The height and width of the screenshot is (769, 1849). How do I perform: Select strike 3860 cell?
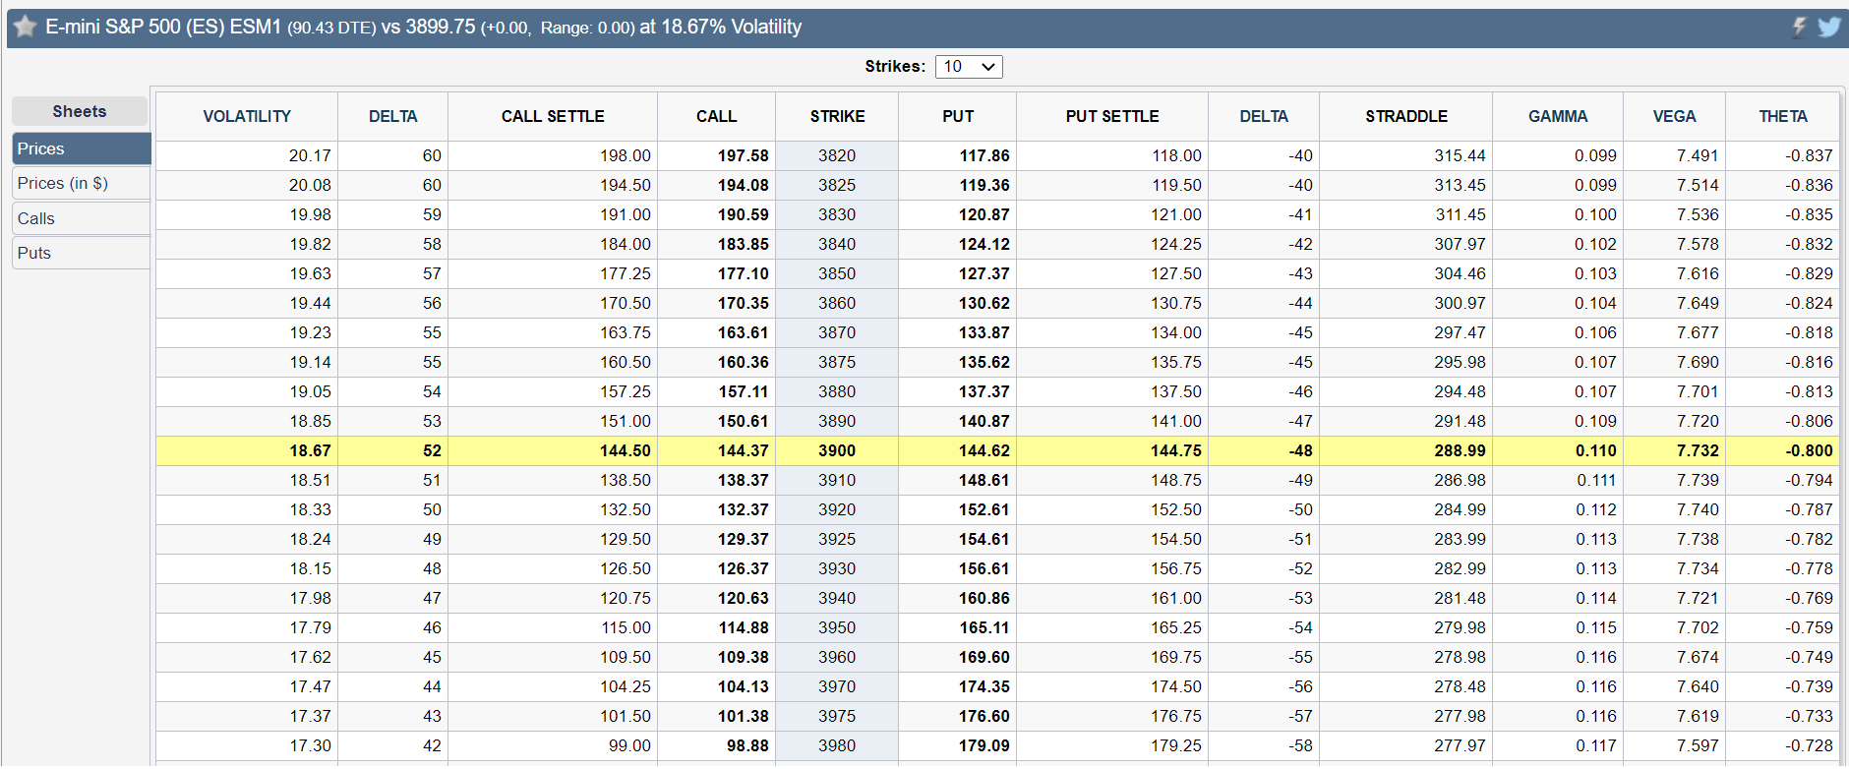coord(837,303)
